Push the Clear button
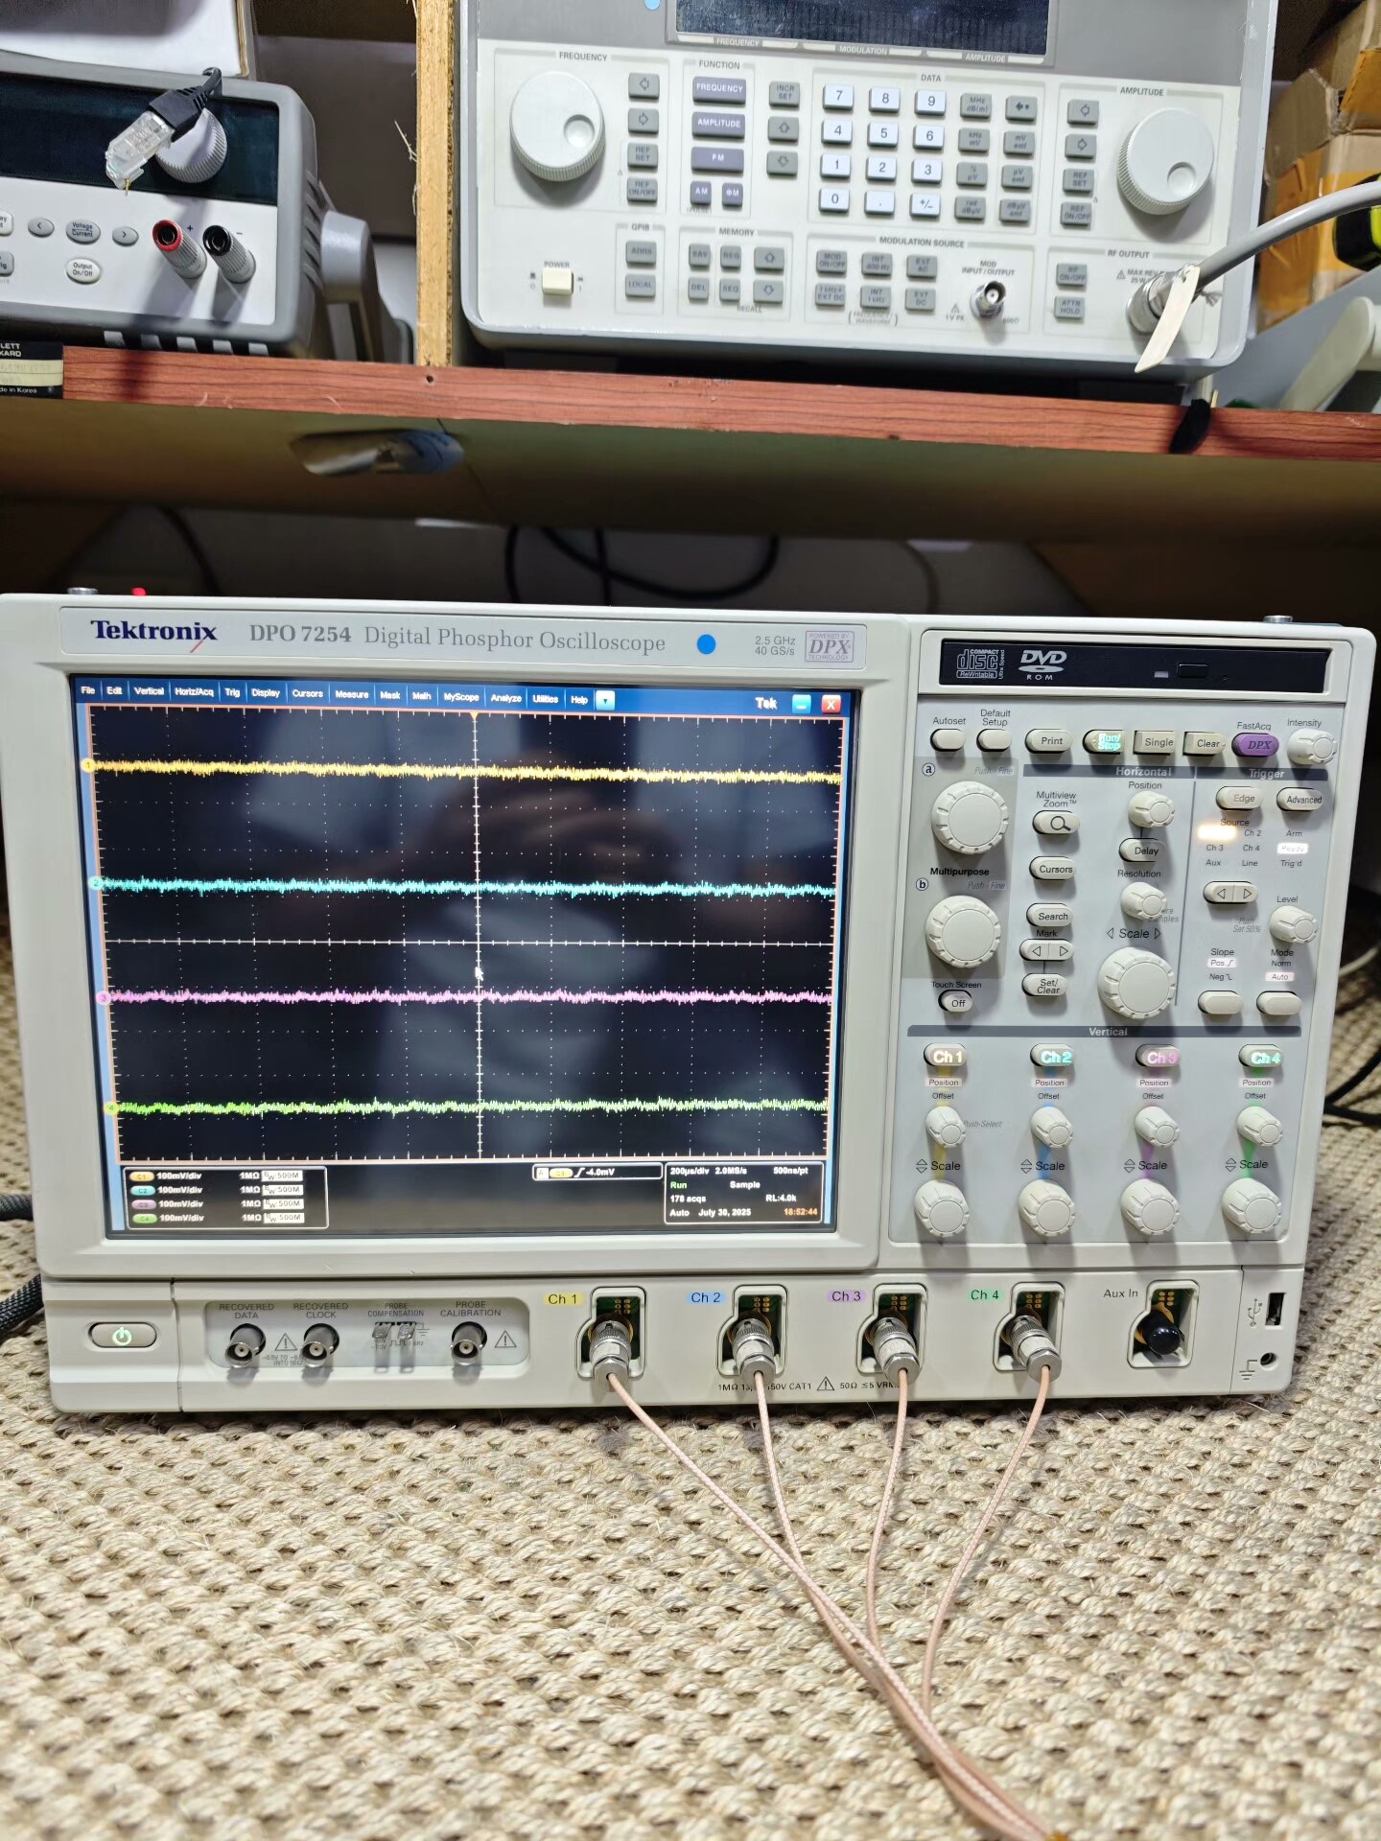Image resolution: width=1381 pixels, height=1841 pixels. [x=1205, y=743]
